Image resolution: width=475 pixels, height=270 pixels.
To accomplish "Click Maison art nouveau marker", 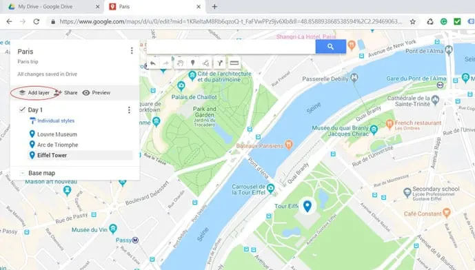I will (67, 190).
